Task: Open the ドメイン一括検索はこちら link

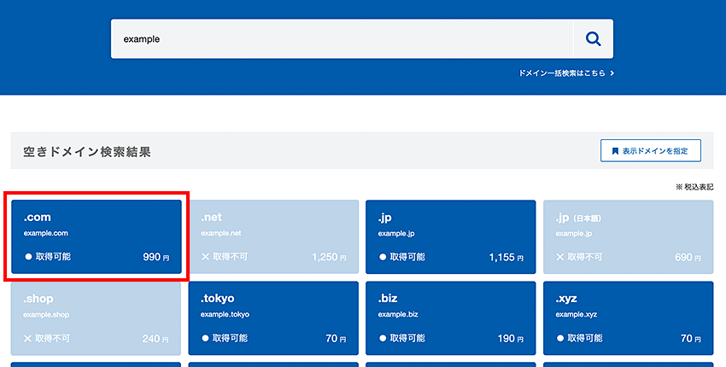Action: (x=562, y=73)
